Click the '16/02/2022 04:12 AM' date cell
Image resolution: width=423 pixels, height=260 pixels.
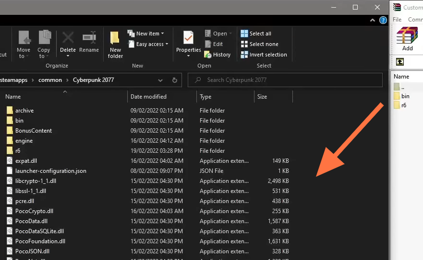[x=157, y=140]
